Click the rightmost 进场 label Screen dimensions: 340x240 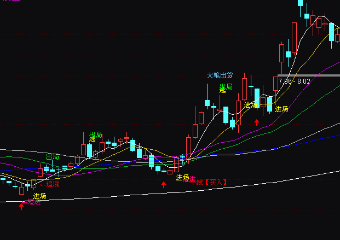click(x=281, y=109)
